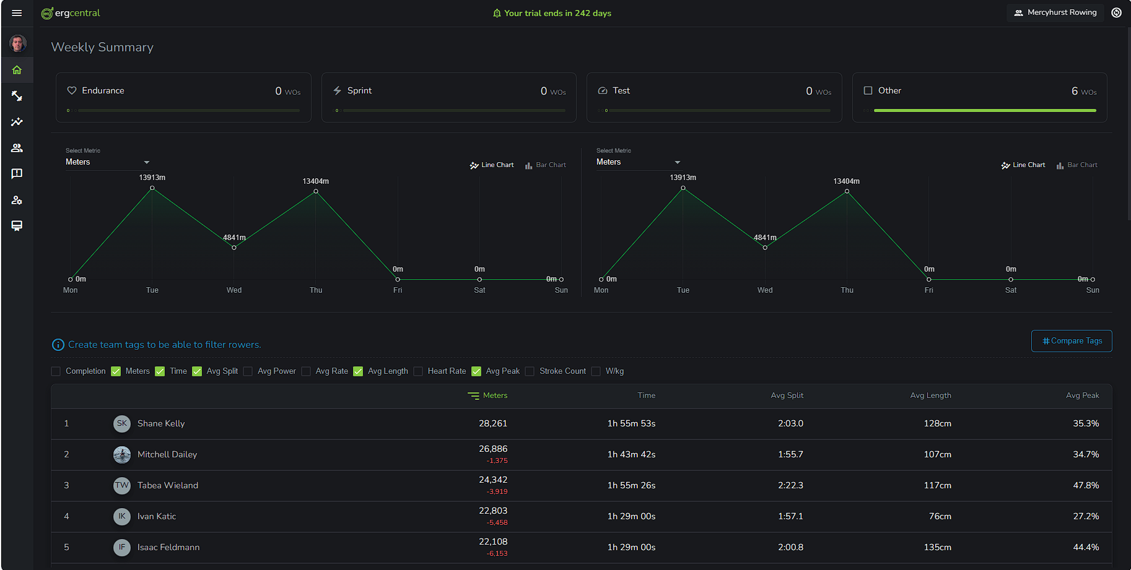This screenshot has width=1131, height=570.
Task: Open the team roster icon in the sidebar
Action: click(x=17, y=148)
